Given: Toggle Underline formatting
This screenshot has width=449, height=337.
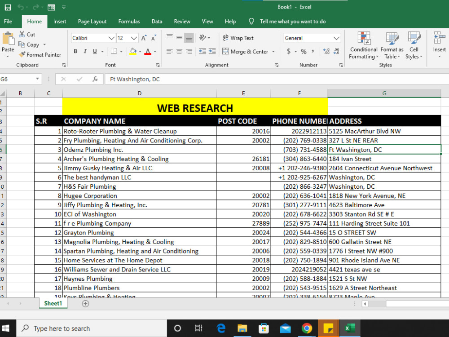Looking at the screenshot, I should pos(94,51).
